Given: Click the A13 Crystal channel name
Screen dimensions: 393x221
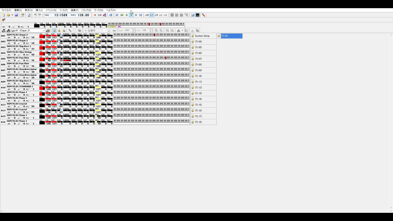Looking at the screenshot, I should [17, 104].
